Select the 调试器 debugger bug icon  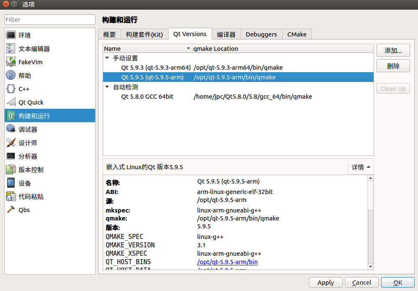tap(11, 129)
